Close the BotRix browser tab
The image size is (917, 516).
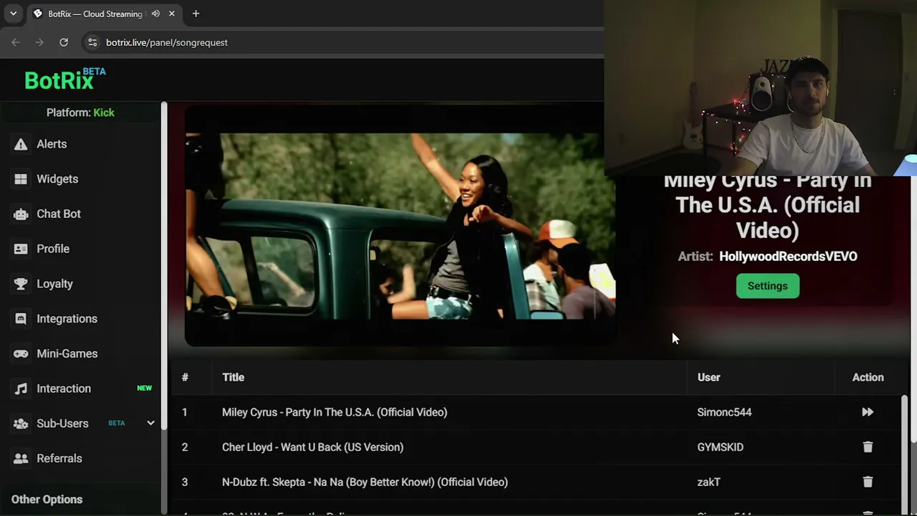pyautogui.click(x=172, y=14)
